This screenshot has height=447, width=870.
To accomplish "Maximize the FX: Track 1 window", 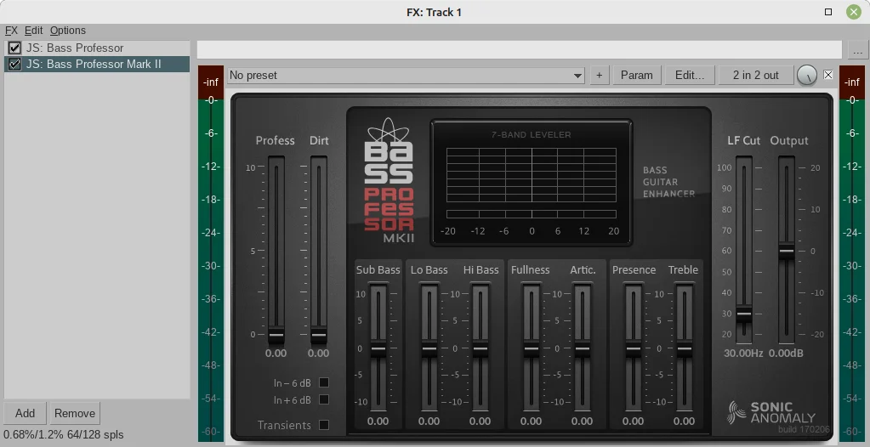I will pyautogui.click(x=828, y=12).
